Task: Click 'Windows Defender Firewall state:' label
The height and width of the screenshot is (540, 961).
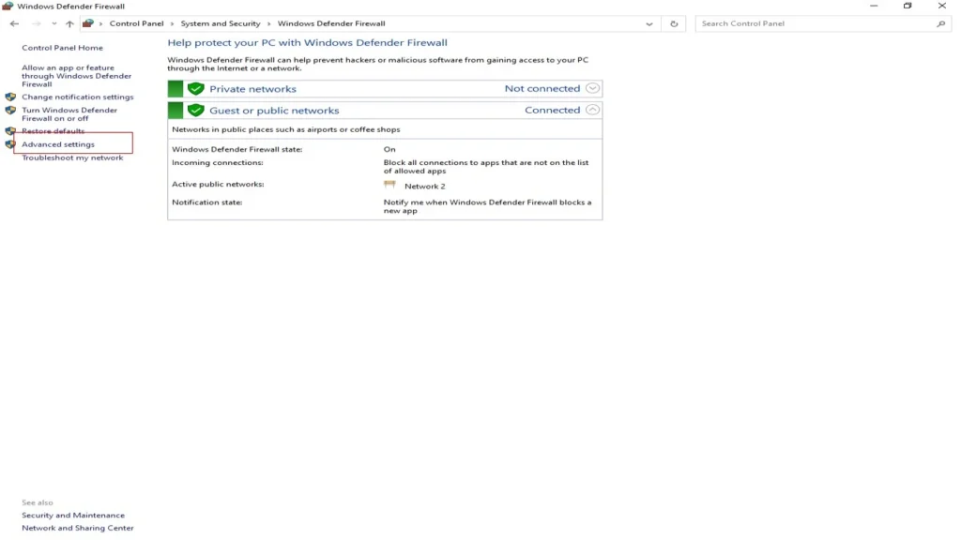Action: [237, 149]
